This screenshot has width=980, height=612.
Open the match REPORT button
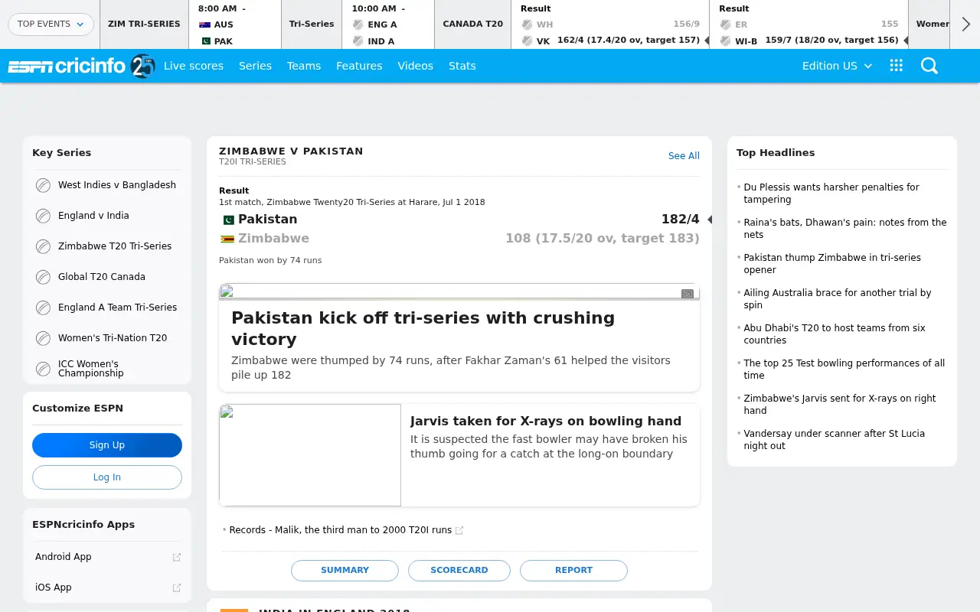[573, 571]
